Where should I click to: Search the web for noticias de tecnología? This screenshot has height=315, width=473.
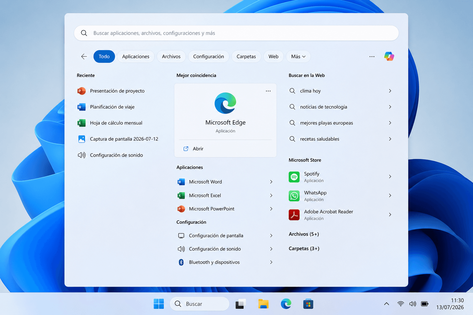coord(341,107)
